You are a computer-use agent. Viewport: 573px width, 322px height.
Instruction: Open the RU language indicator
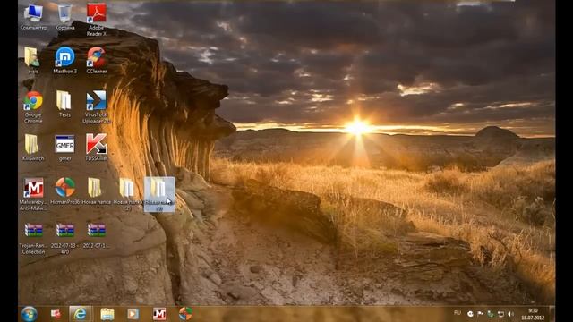(458, 313)
